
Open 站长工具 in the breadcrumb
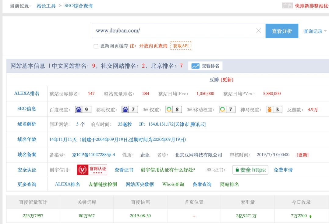46,6
